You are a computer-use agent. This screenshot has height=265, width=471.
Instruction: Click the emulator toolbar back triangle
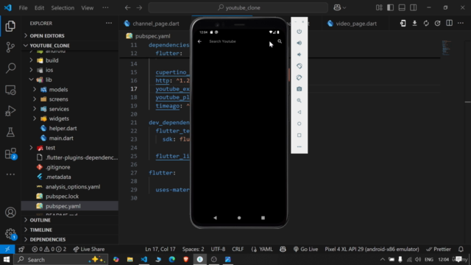(x=300, y=112)
